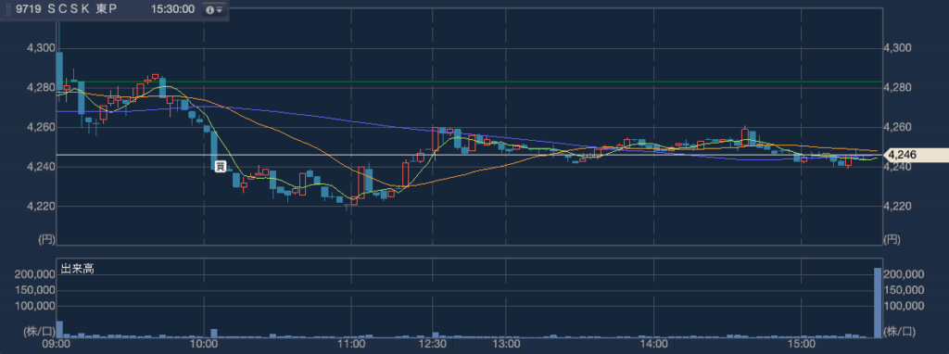Click the right-axis 4,220 price label
Screen dimensions: 949x354
point(896,207)
